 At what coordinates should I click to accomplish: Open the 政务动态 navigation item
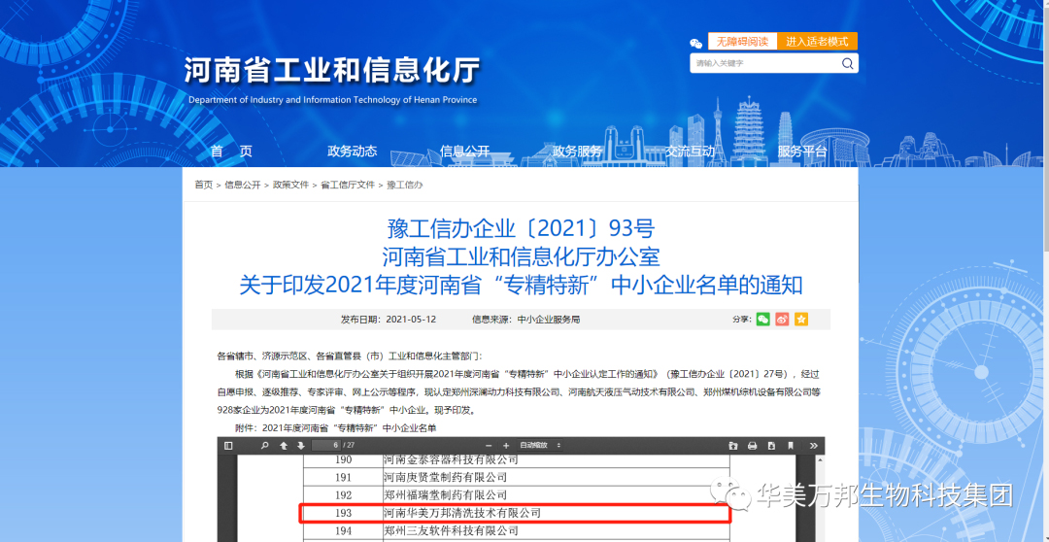[x=353, y=152]
